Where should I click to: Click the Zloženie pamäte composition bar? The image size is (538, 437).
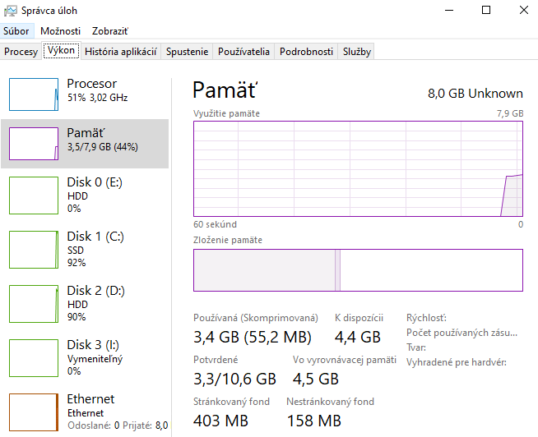click(x=358, y=270)
